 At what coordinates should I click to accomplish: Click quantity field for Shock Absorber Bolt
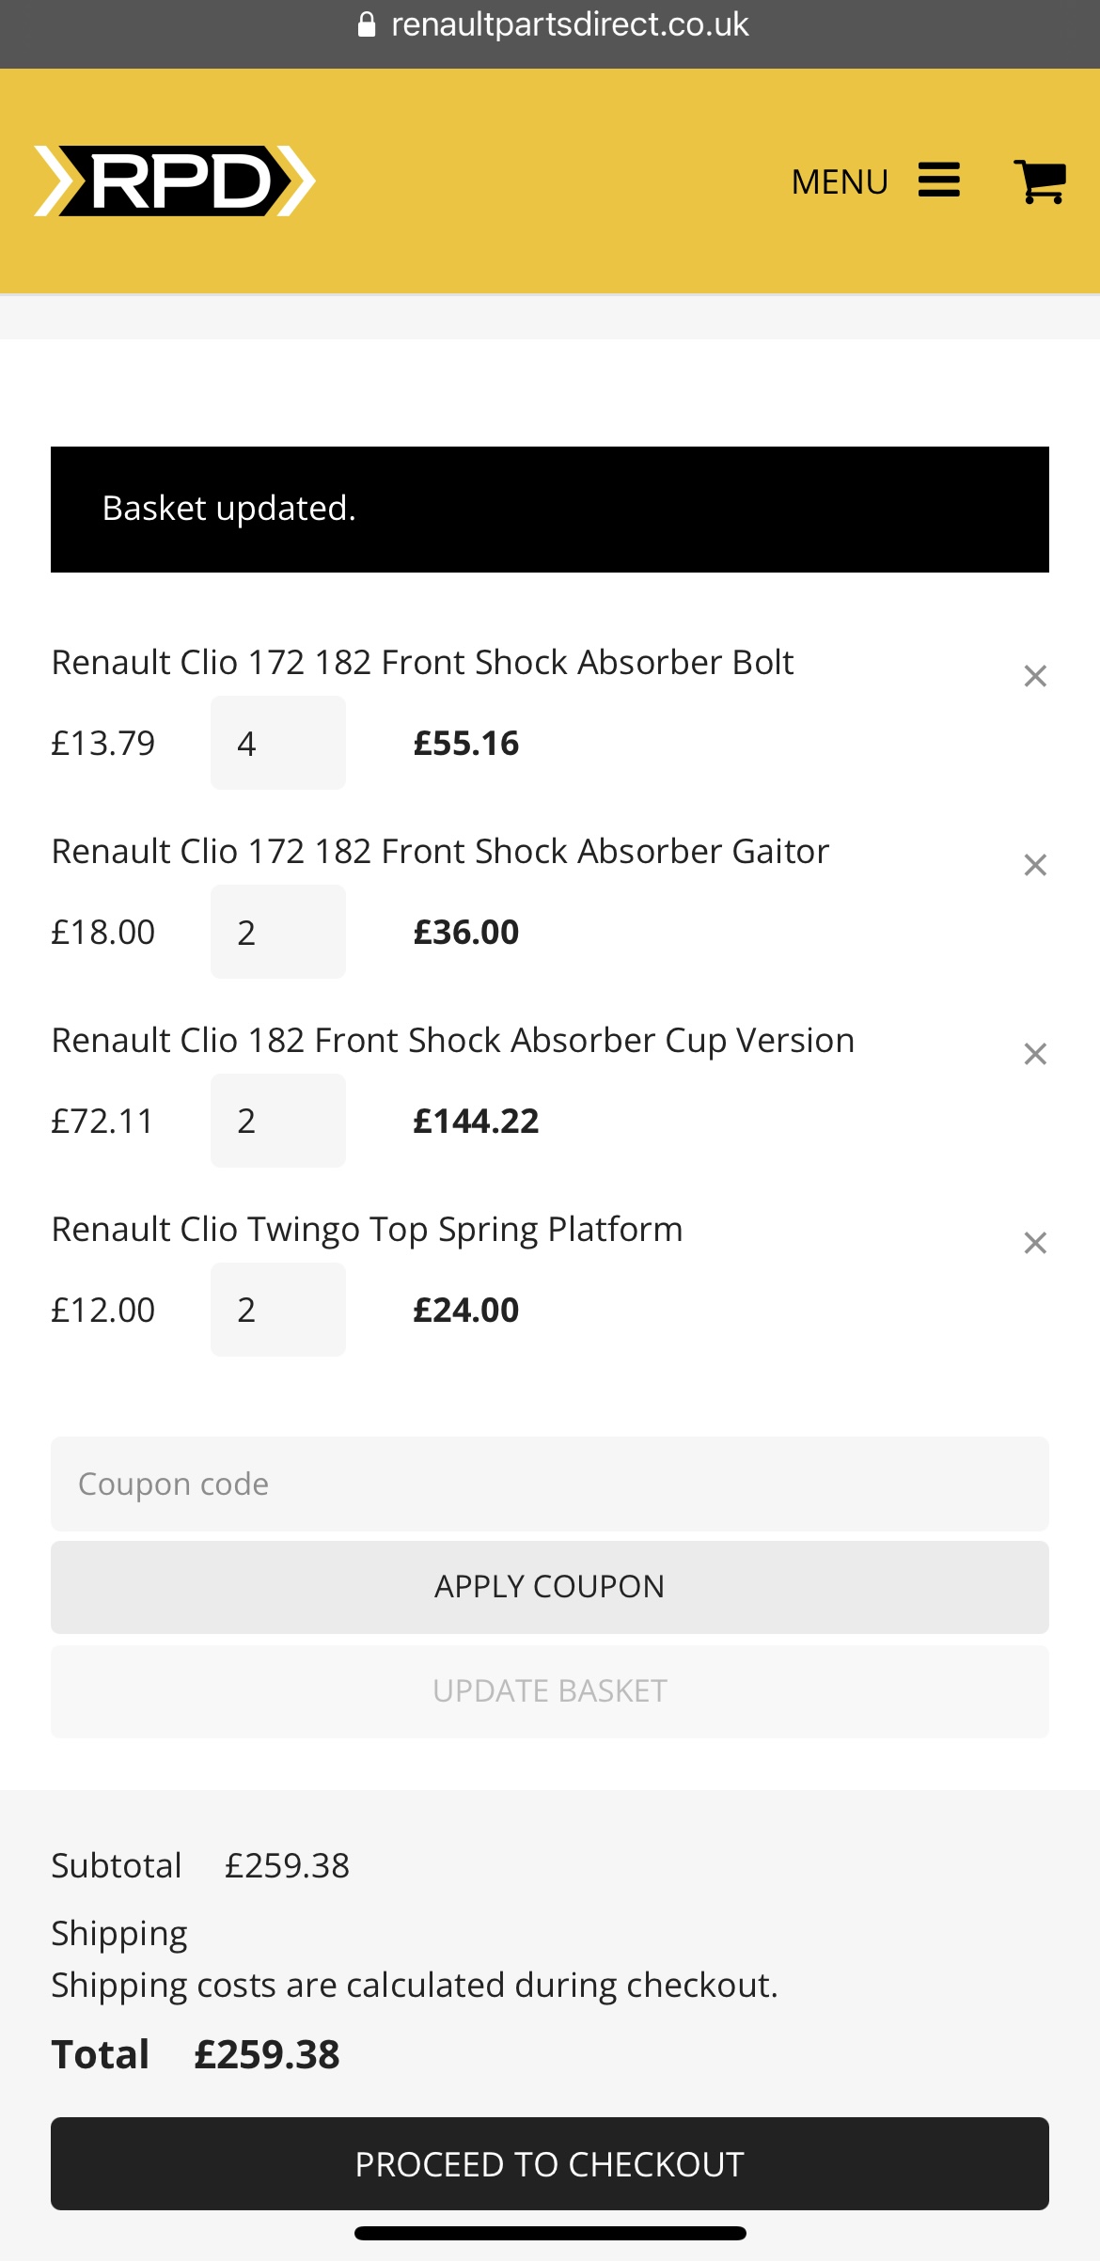pos(277,743)
